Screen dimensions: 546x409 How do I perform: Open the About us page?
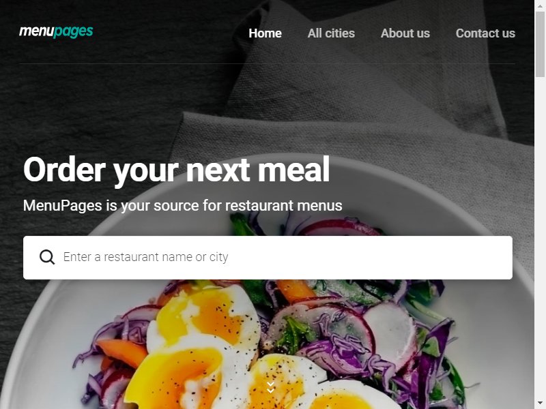(405, 33)
